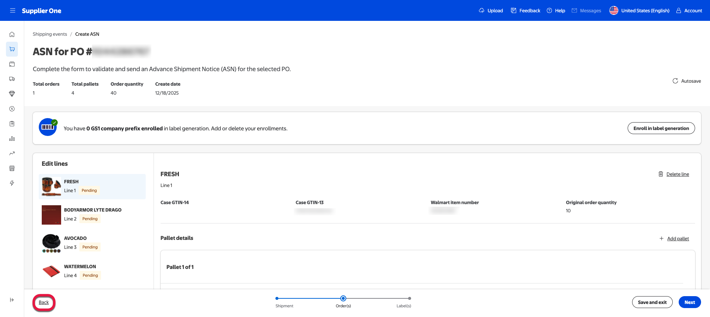This screenshot has width=710, height=317.
Task: Open the Account menu
Action: (689, 10)
